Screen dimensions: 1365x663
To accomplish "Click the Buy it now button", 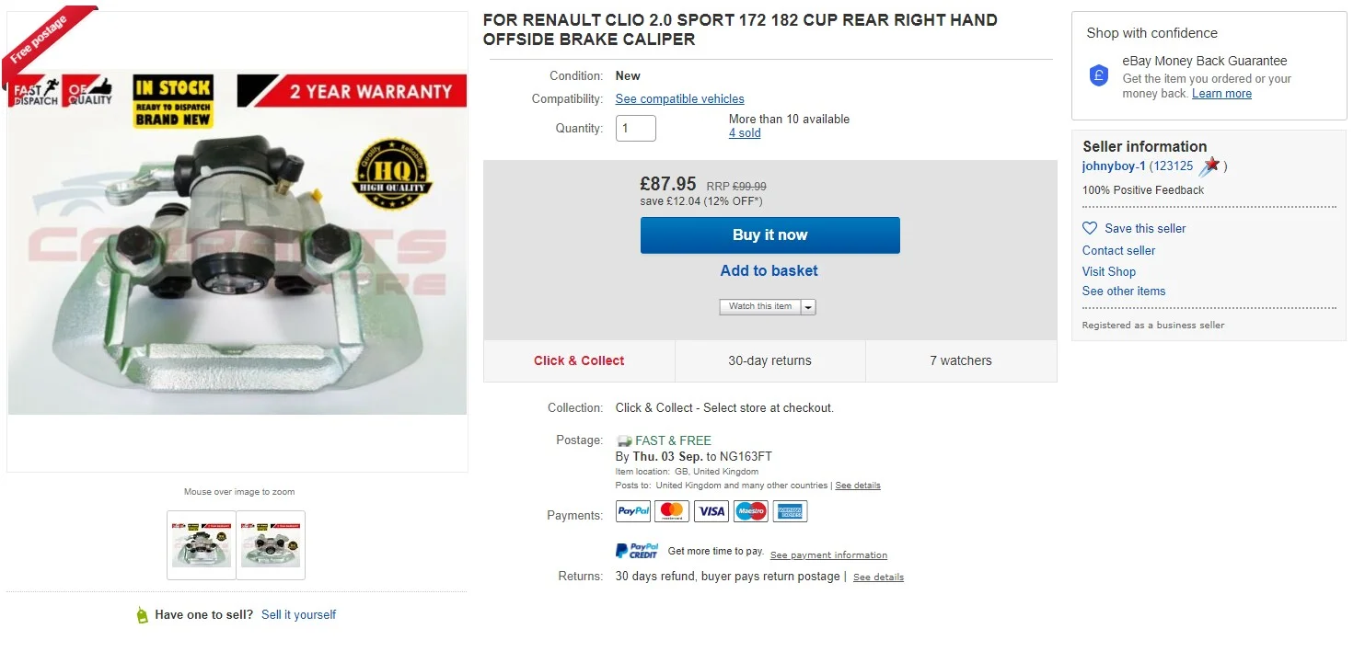I will coord(770,235).
